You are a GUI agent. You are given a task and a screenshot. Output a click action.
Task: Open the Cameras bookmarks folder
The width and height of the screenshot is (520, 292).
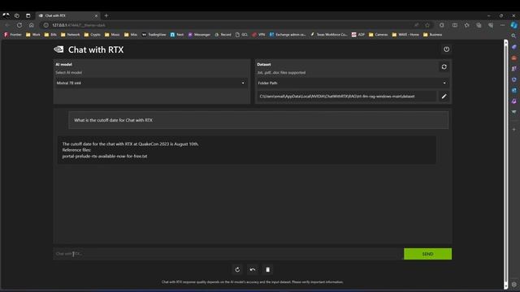[x=378, y=34]
